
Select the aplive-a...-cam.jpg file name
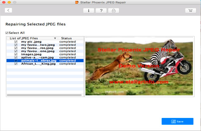coord(37,57)
